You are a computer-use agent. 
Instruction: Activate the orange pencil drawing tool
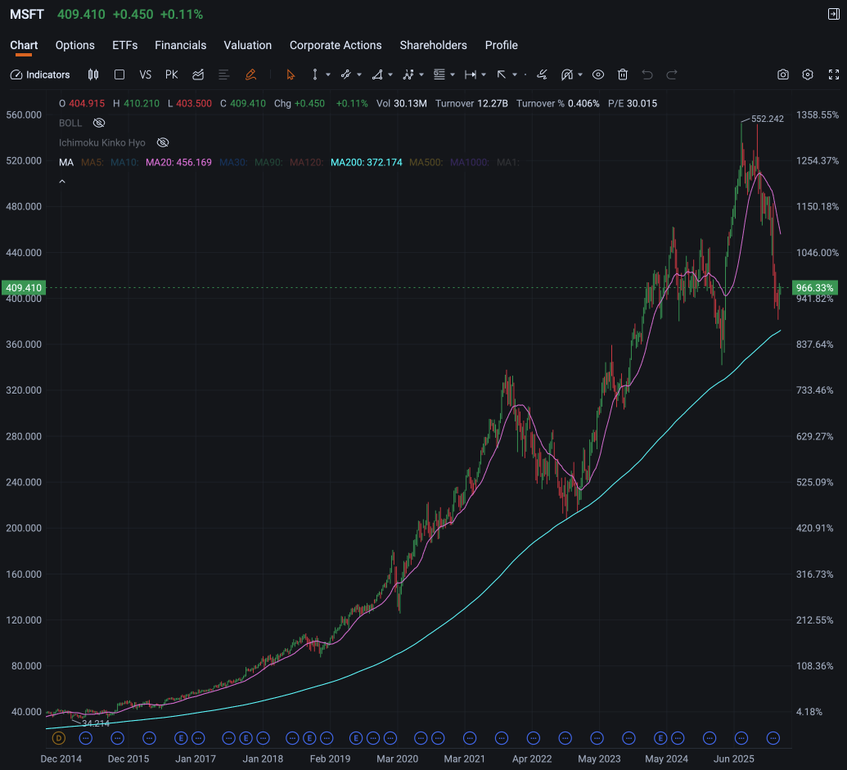[x=250, y=74]
